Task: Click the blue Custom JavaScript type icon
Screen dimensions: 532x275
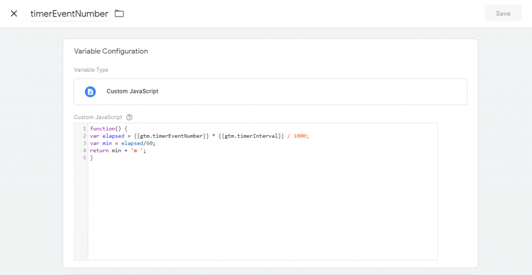Action: (x=90, y=91)
